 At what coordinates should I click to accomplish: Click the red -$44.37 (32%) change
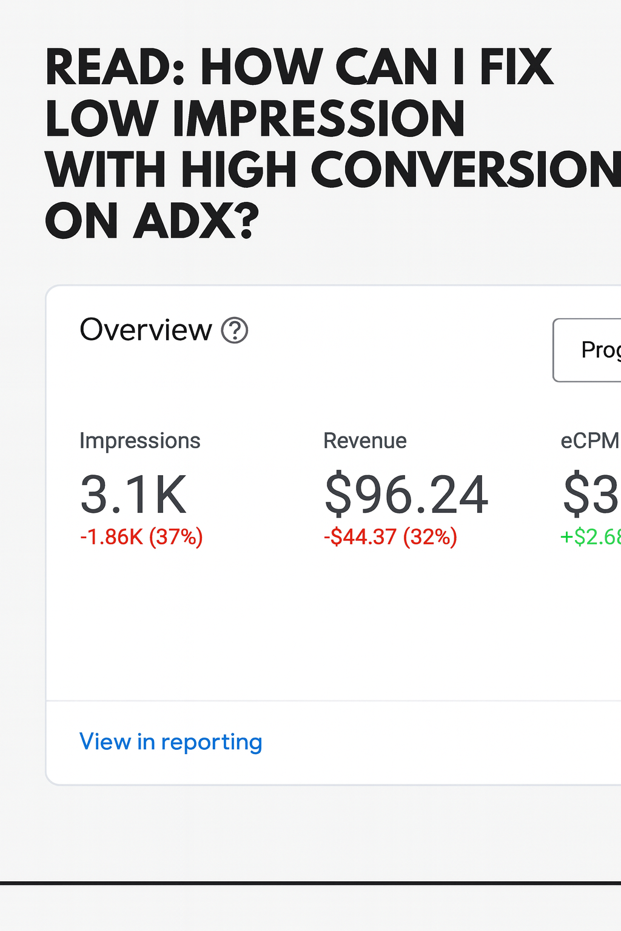(x=390, y=537)
